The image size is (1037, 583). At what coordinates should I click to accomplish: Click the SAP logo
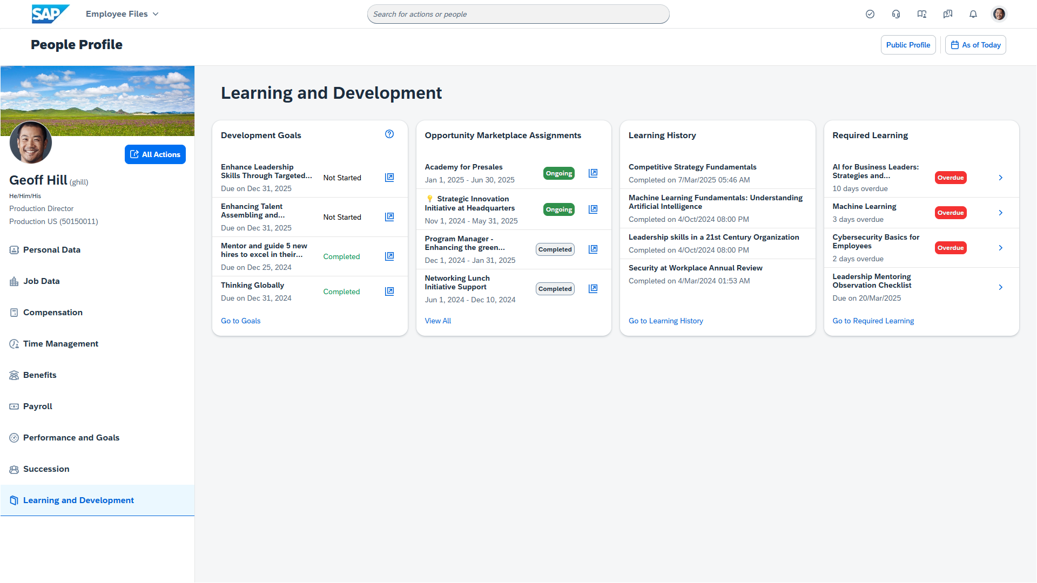point(50,14)
